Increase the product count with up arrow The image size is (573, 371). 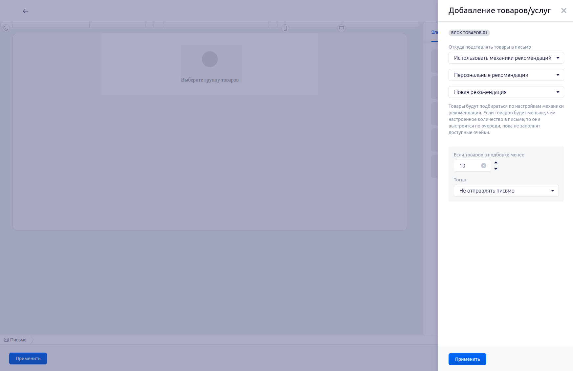coord(496,163)
